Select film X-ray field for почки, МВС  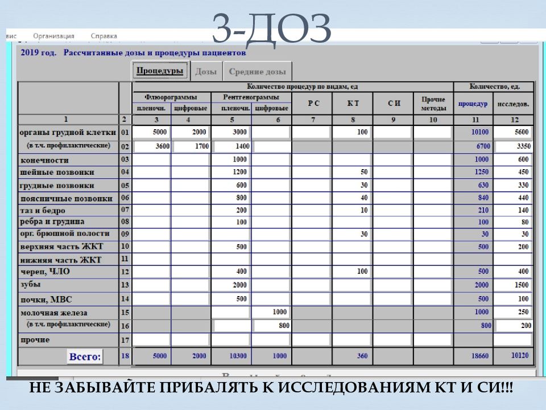pos(231,298)
